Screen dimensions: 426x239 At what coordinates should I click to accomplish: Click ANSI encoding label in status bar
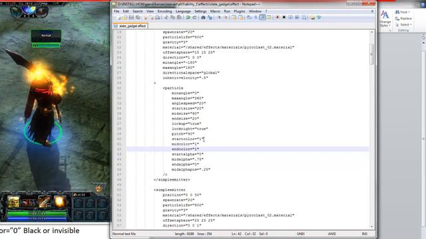click(331, 234)
